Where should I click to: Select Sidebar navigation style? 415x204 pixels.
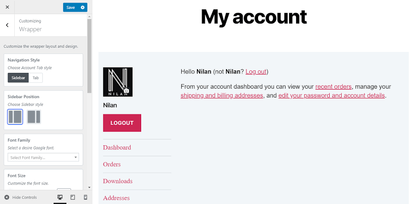[18, 78]
